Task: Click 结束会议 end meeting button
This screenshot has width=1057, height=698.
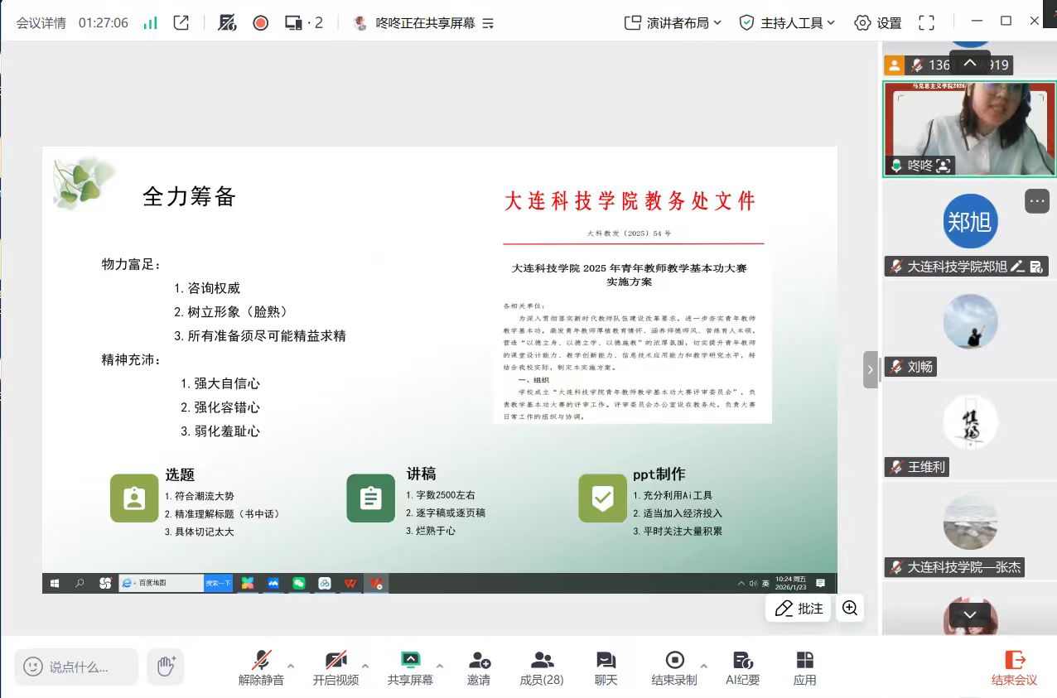Action: pos(1014,667)
